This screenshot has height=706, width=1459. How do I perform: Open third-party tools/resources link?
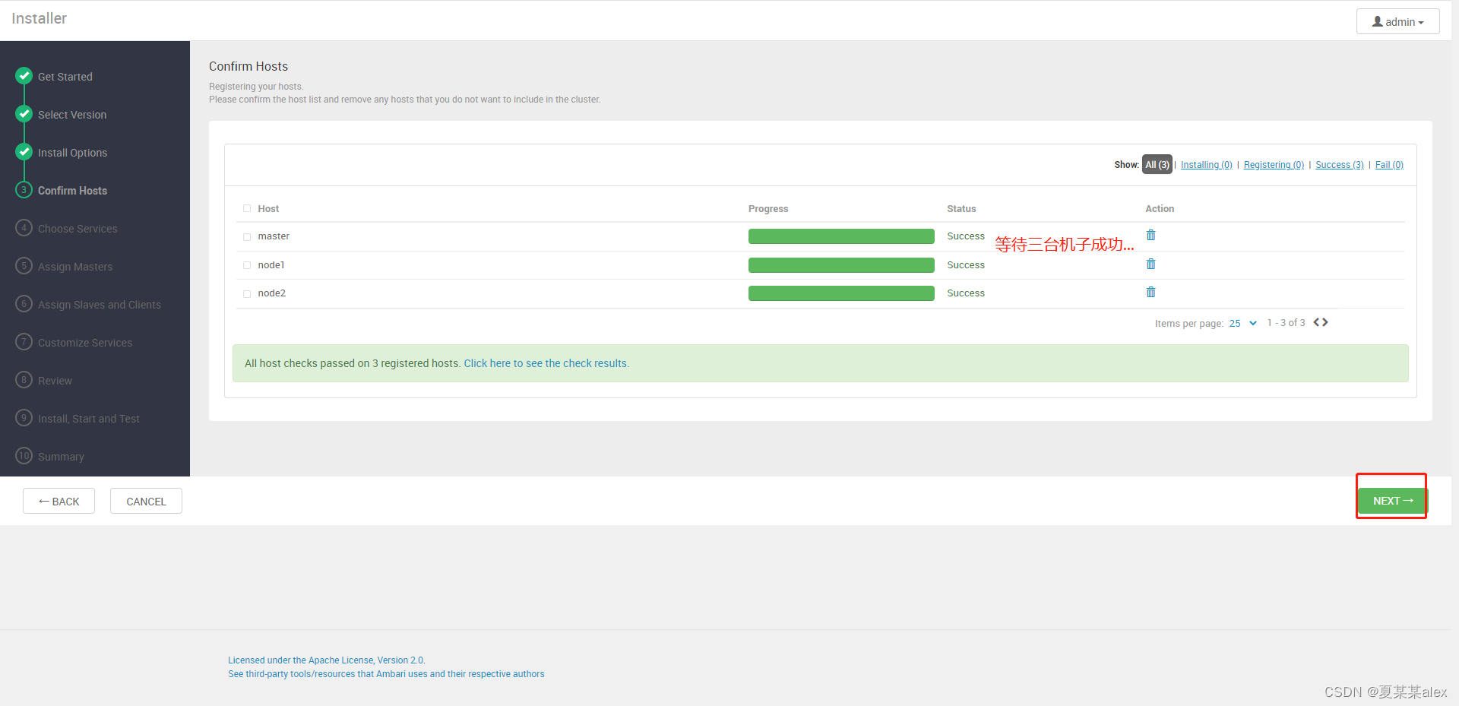(386, 674)
